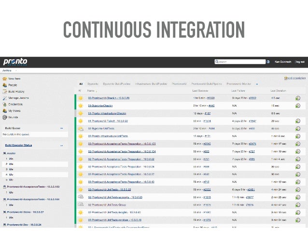Open last failure build #1677

click(250, 197)
